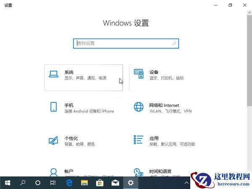The image size is (252, 189).
Task: Open the Windows Start menu
Action: (x=8, y=183)
